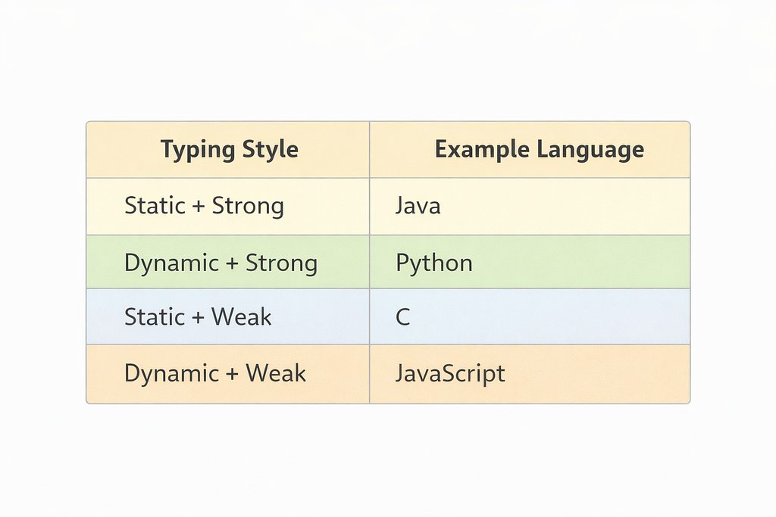Click the "Python" table cell

[x=433, y=263]
